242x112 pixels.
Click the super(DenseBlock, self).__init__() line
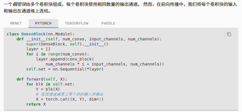[67, 44]
